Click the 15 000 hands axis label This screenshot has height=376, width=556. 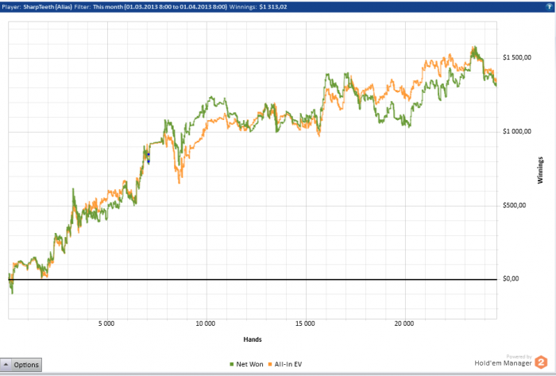[304, 324]
